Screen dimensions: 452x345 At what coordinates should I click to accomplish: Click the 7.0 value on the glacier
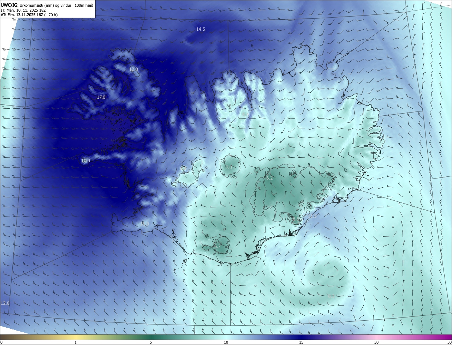pos(229,168)
